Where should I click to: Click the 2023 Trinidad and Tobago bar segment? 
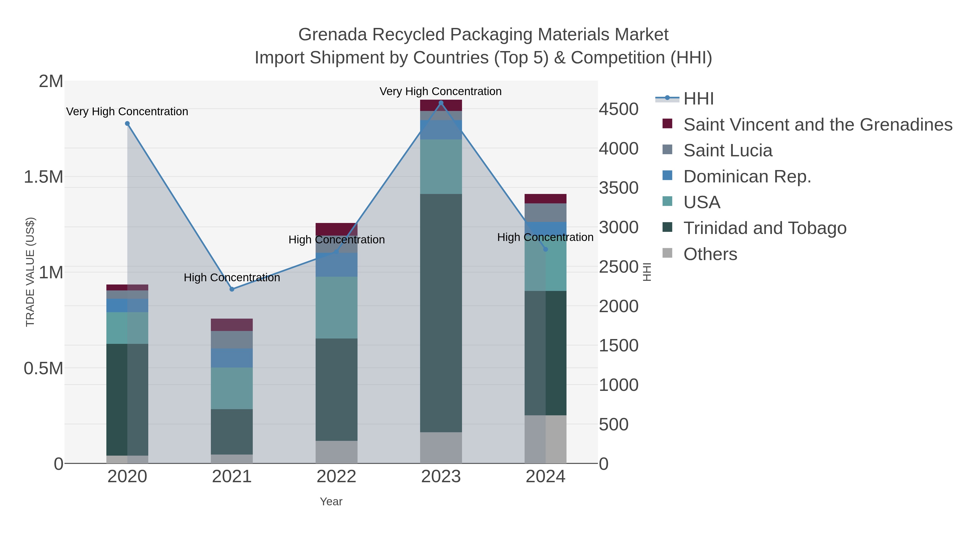pos(441,313)
